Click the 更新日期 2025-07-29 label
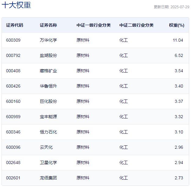 (x=171, y=7)
